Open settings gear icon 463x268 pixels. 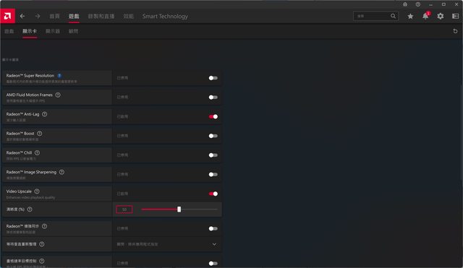441,16
